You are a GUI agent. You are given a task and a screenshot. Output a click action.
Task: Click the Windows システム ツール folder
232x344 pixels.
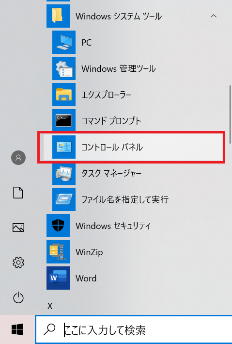point(58,16)
